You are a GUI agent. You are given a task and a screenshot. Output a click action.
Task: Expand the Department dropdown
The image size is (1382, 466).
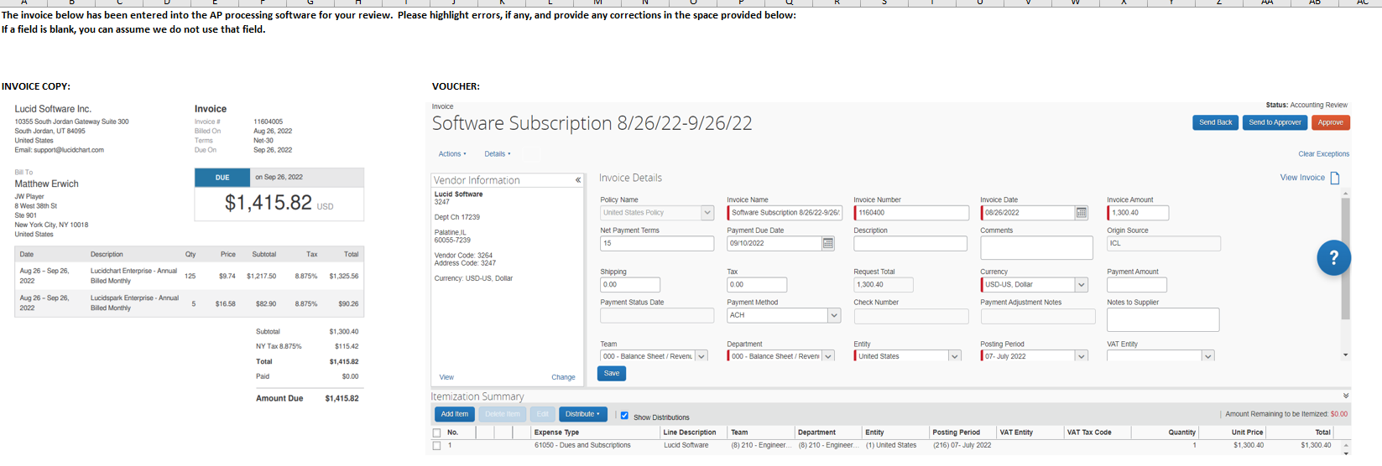pos(828,356)
